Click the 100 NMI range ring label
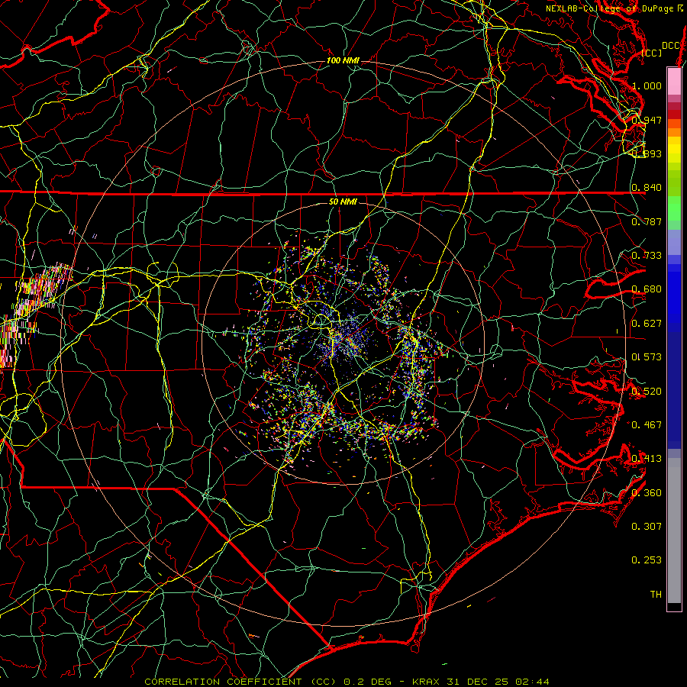 (343, 60)
